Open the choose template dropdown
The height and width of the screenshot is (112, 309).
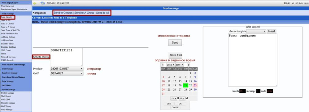[x=256, y=31]
